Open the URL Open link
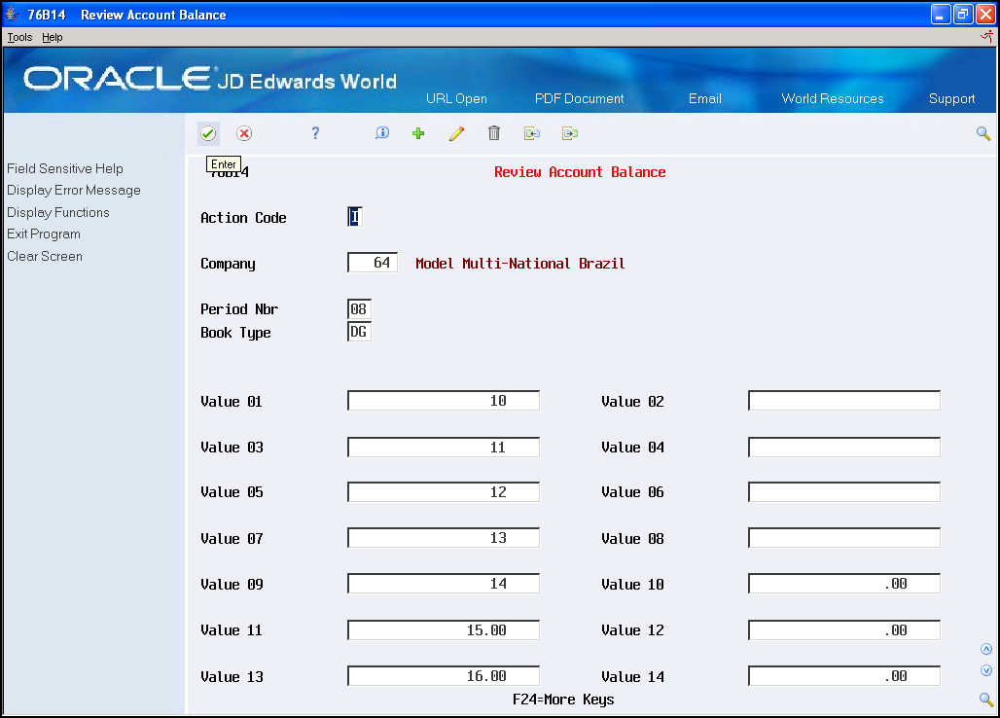1000x718 pixels. pos(456,99)
